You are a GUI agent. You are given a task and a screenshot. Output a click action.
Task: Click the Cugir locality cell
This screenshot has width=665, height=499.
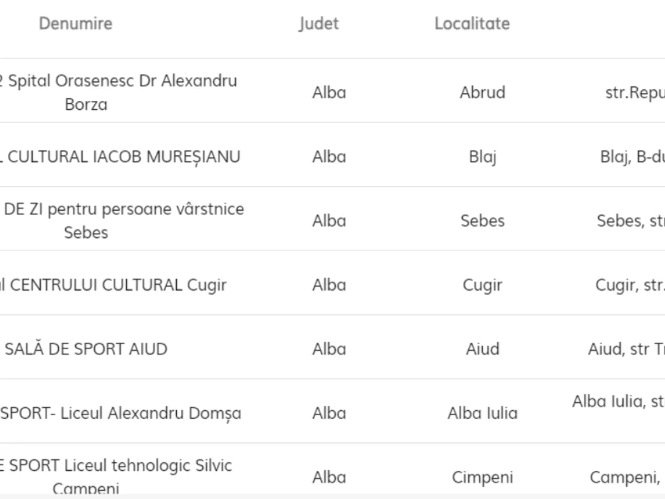click(482, 285)
